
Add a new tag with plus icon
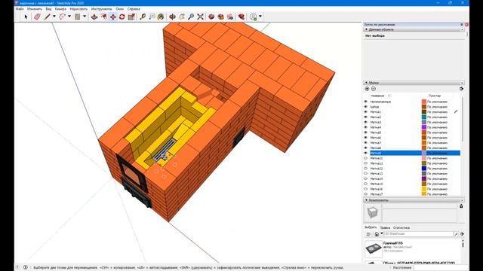pyautogui.click(x=367, y=89)
